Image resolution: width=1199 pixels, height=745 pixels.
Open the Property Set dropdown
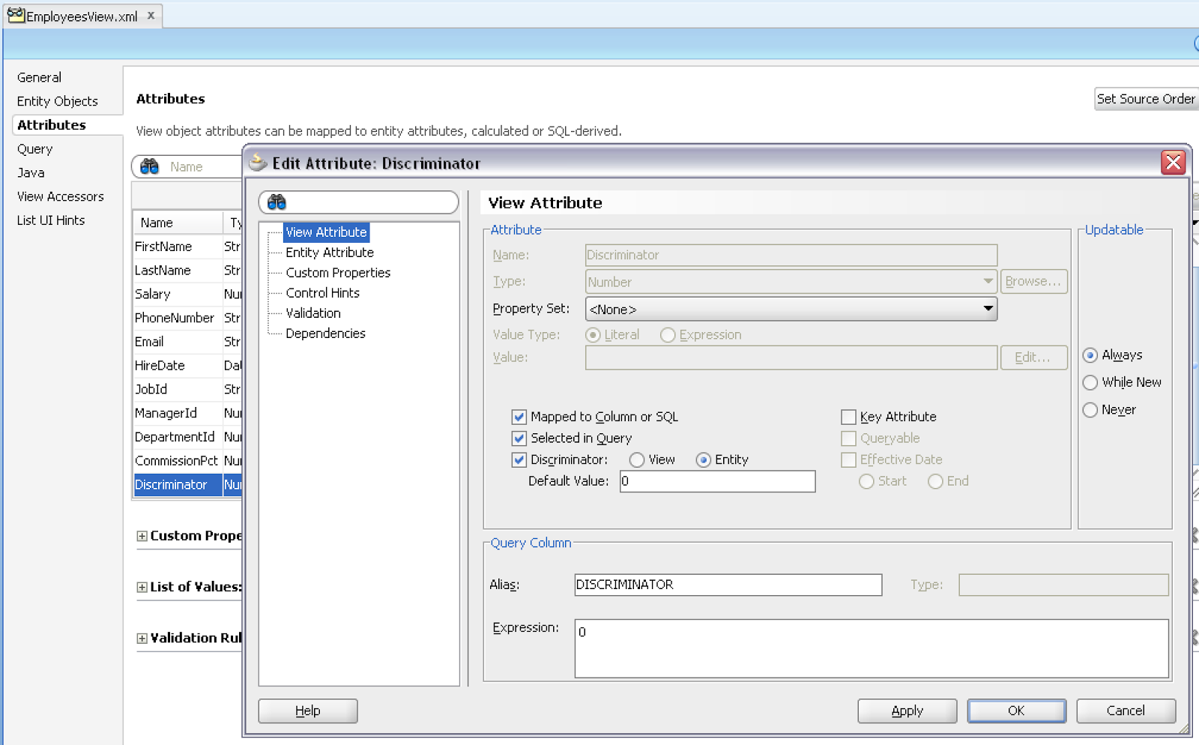pos(791,309)
